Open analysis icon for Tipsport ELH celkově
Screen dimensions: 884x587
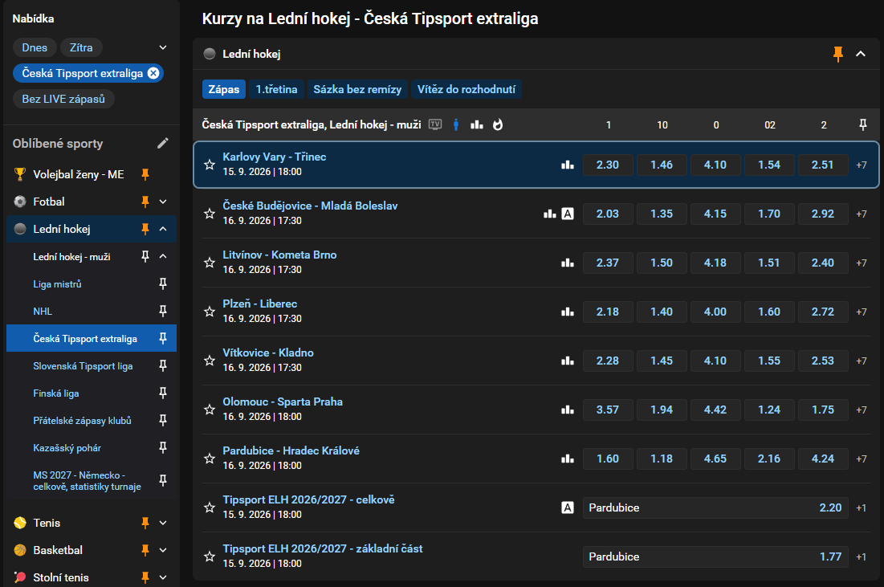(568, 508)
